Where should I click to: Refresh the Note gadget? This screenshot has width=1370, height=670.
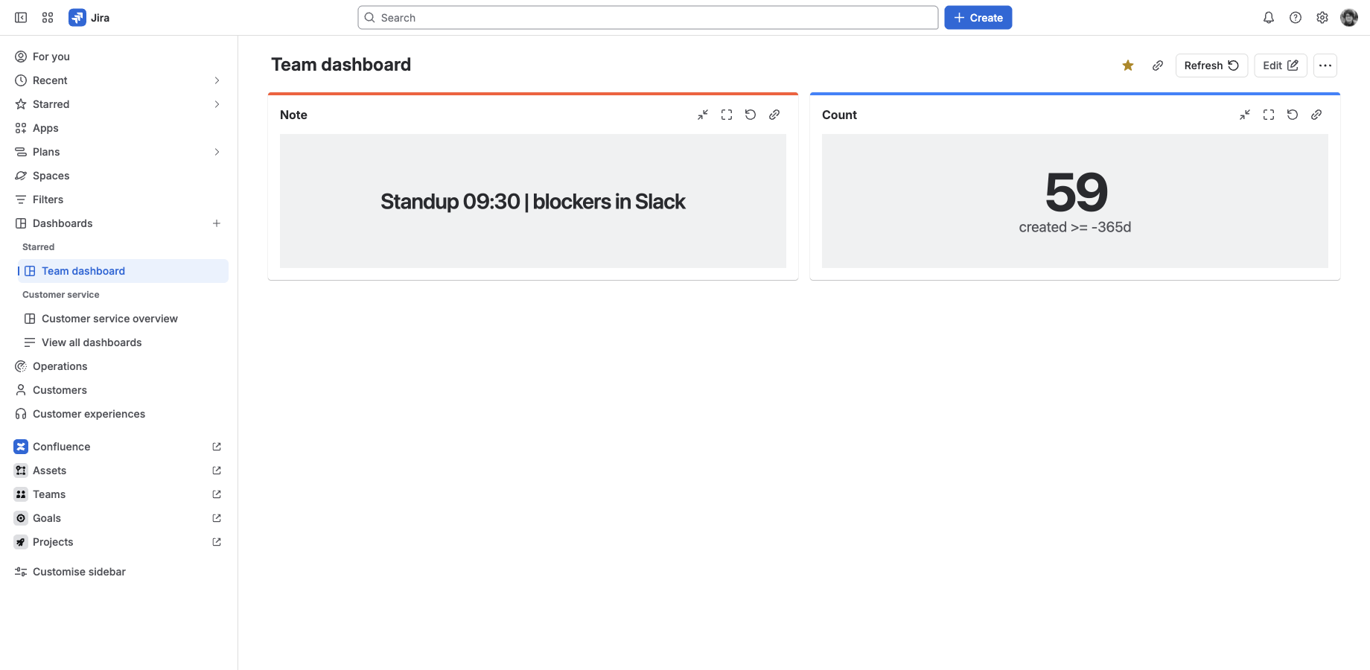click(x=751, y=115)
